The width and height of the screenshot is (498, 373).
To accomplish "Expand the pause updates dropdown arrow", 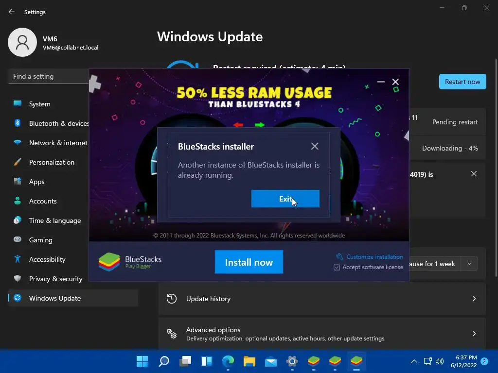I will [x=469, y=264].
